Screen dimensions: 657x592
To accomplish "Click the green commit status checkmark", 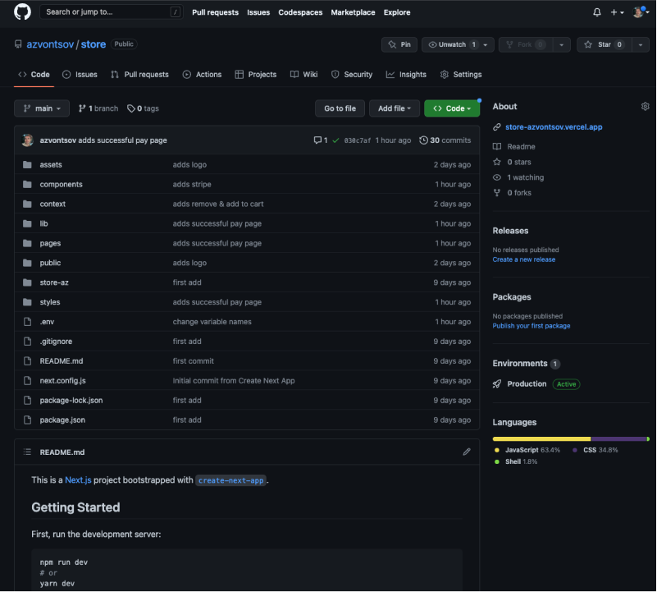I will (335, 140).
